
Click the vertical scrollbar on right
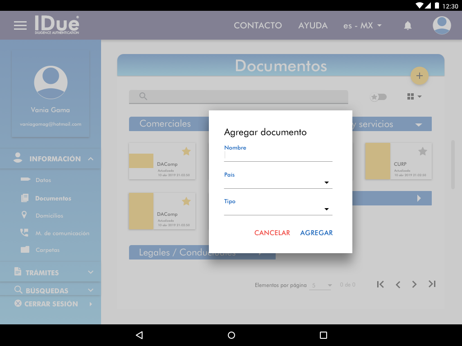[453, 164]
